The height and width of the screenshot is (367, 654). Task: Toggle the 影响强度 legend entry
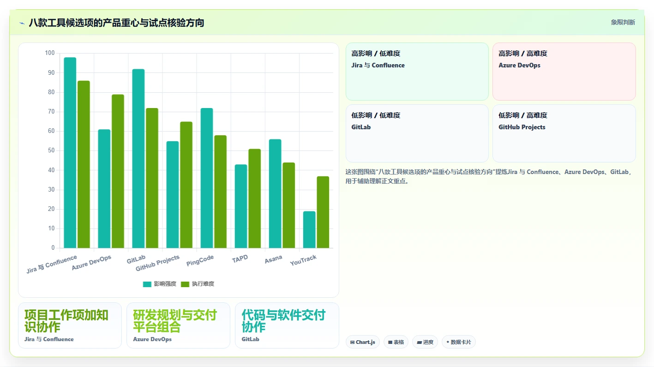pyautogui.click(x=160, y=284)
